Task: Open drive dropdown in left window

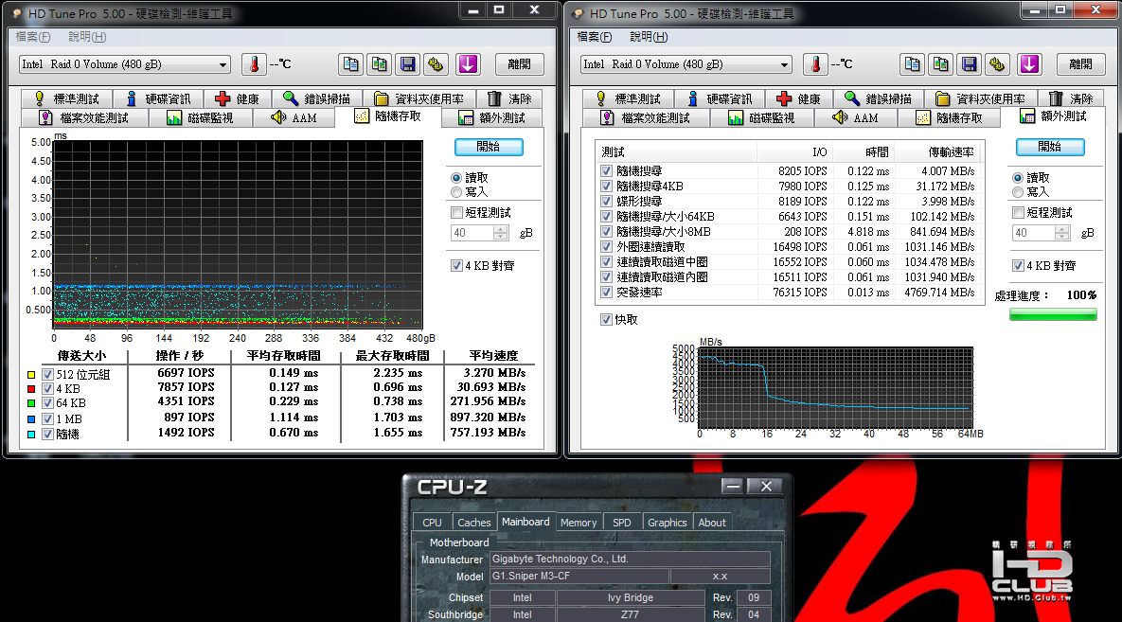Action: (x=223, y=64)
